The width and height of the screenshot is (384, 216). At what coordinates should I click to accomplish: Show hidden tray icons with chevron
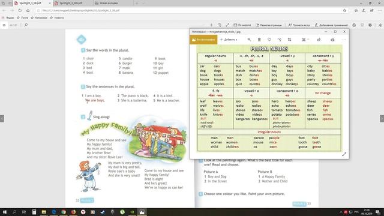(x=341, y=212)
